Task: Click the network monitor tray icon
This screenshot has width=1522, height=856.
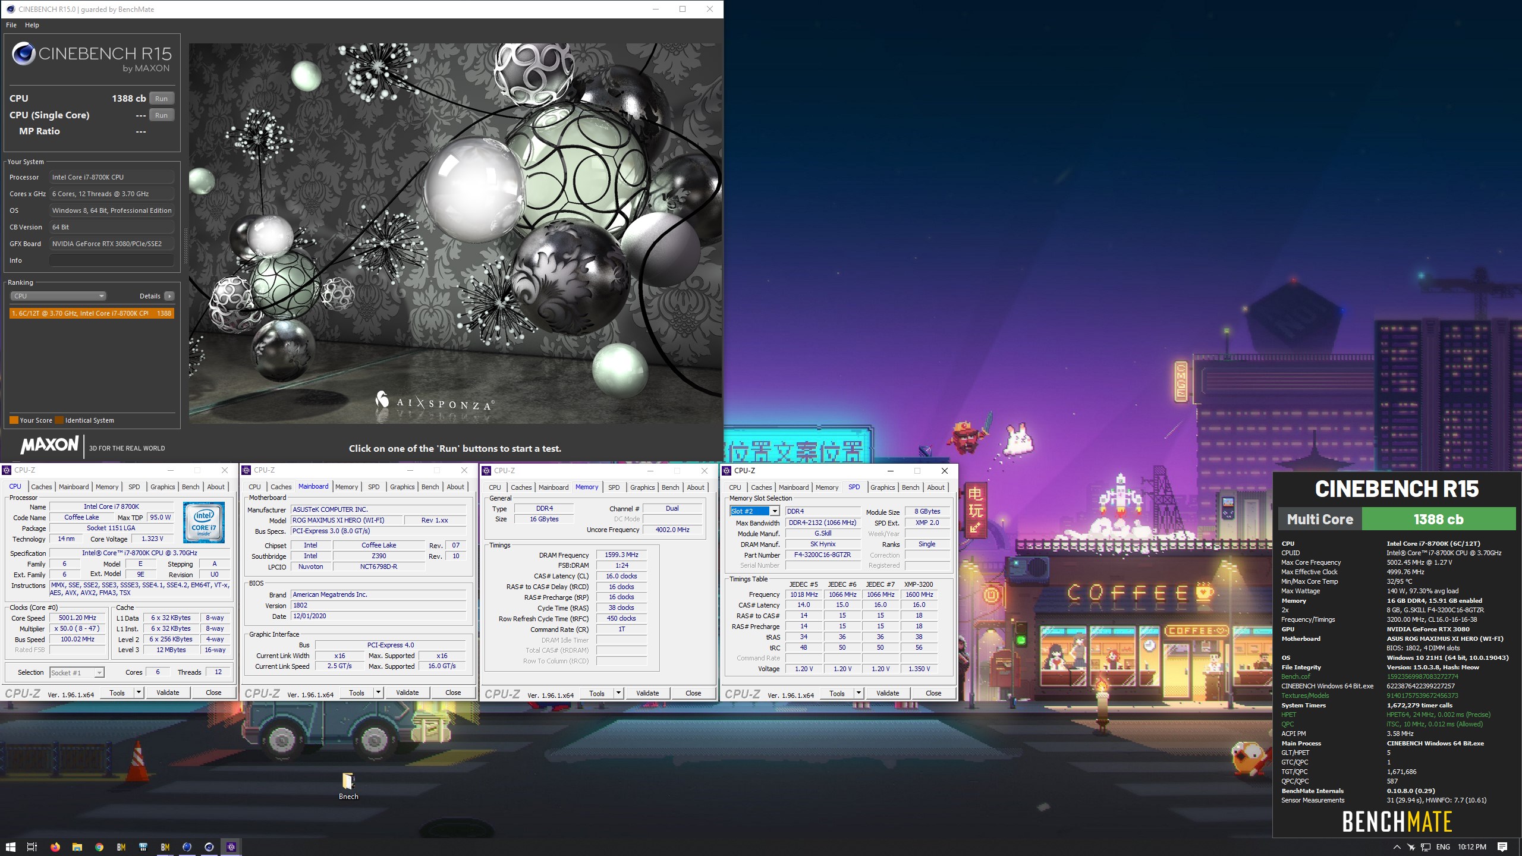Action: (1426, 847)
